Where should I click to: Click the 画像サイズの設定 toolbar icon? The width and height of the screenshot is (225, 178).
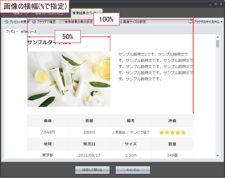coord(121,22)
